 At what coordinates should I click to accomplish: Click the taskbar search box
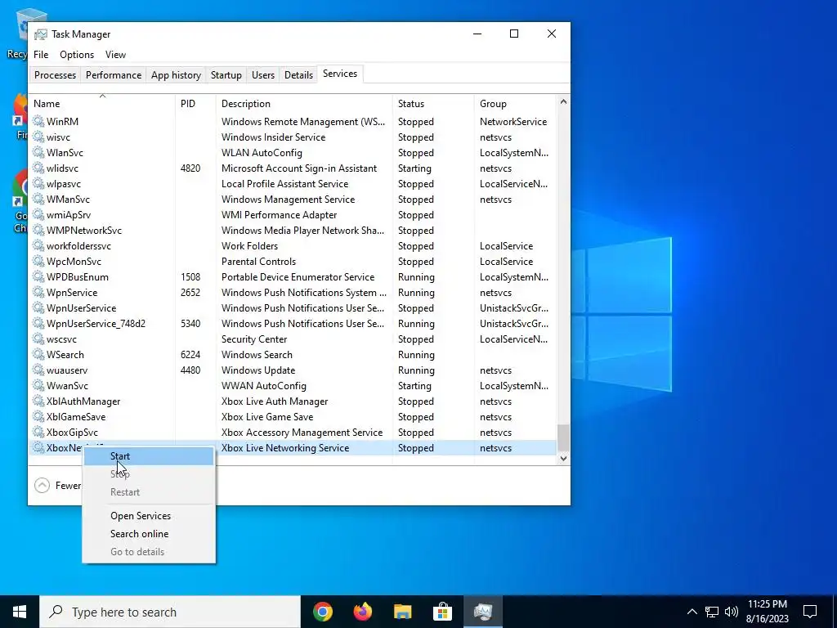click(170, 612)
